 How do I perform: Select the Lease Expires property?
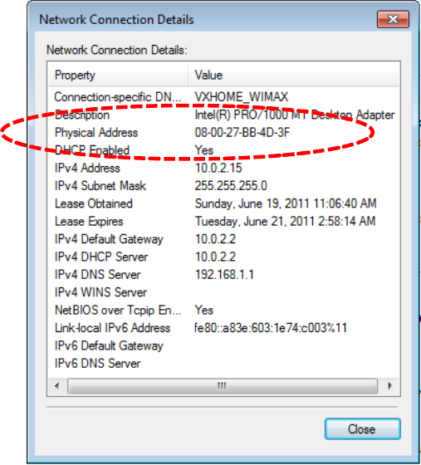89,222
